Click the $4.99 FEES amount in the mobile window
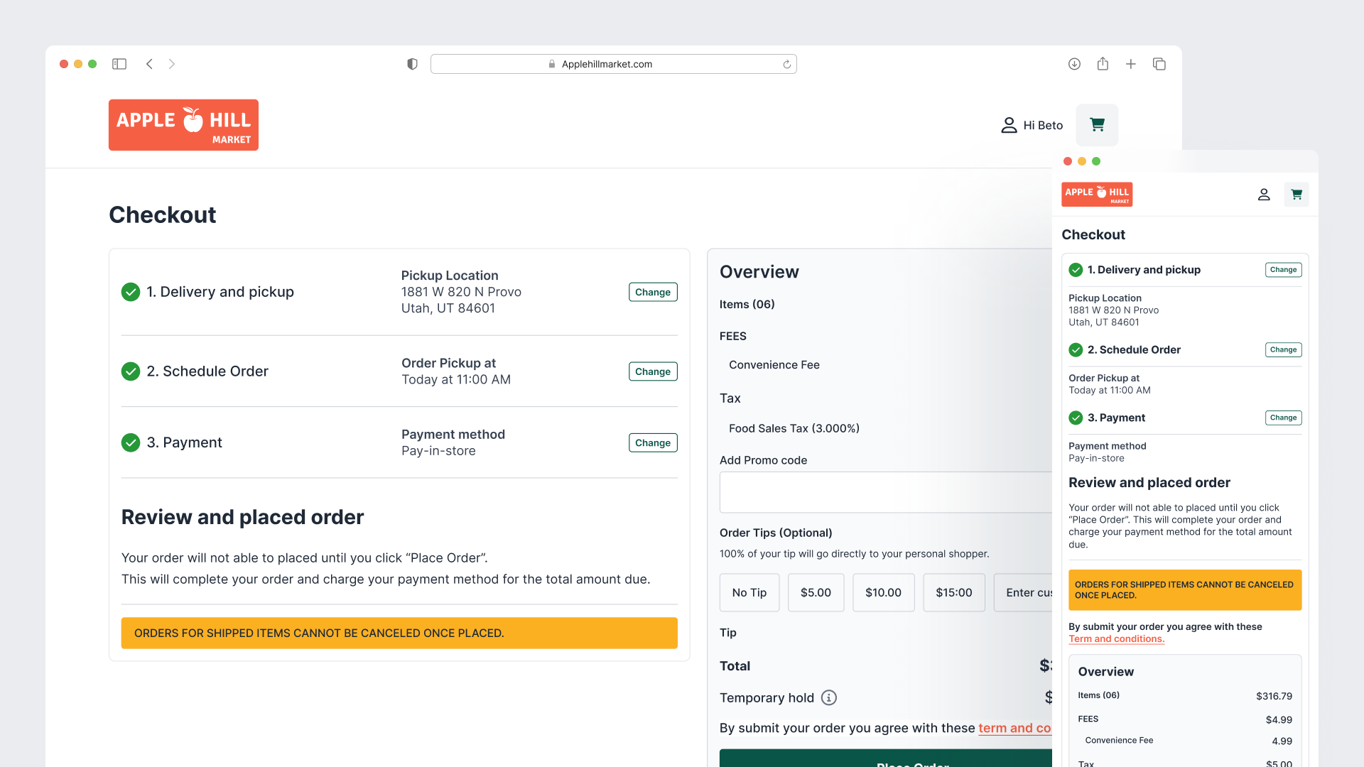Viewport: 1364px width, 767px height. [1279, 719]
